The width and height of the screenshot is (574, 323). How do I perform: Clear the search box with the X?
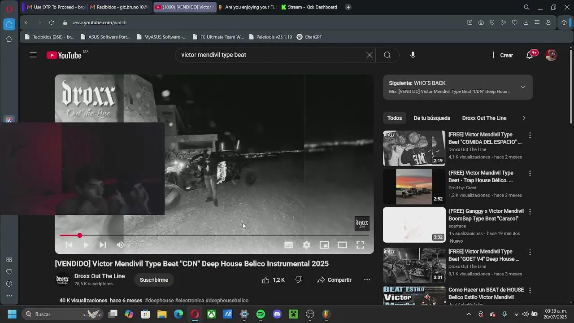pyautogui.click(x=369, y=55)
